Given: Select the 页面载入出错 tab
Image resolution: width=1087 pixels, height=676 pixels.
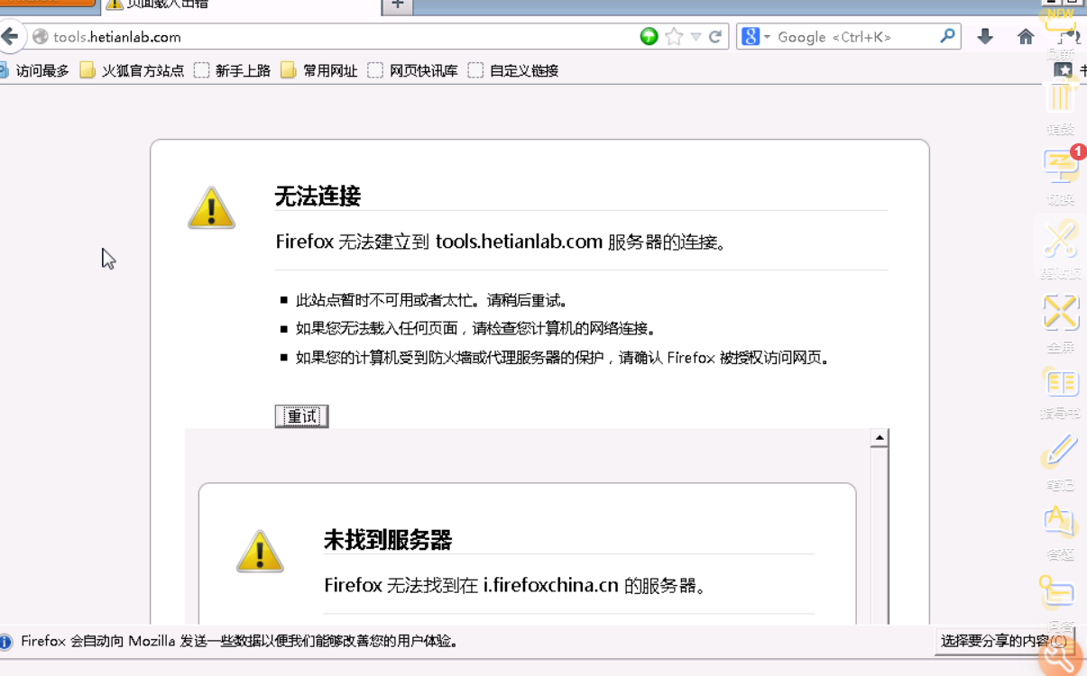Looking at the screenshot, I should tap(239, 5).
